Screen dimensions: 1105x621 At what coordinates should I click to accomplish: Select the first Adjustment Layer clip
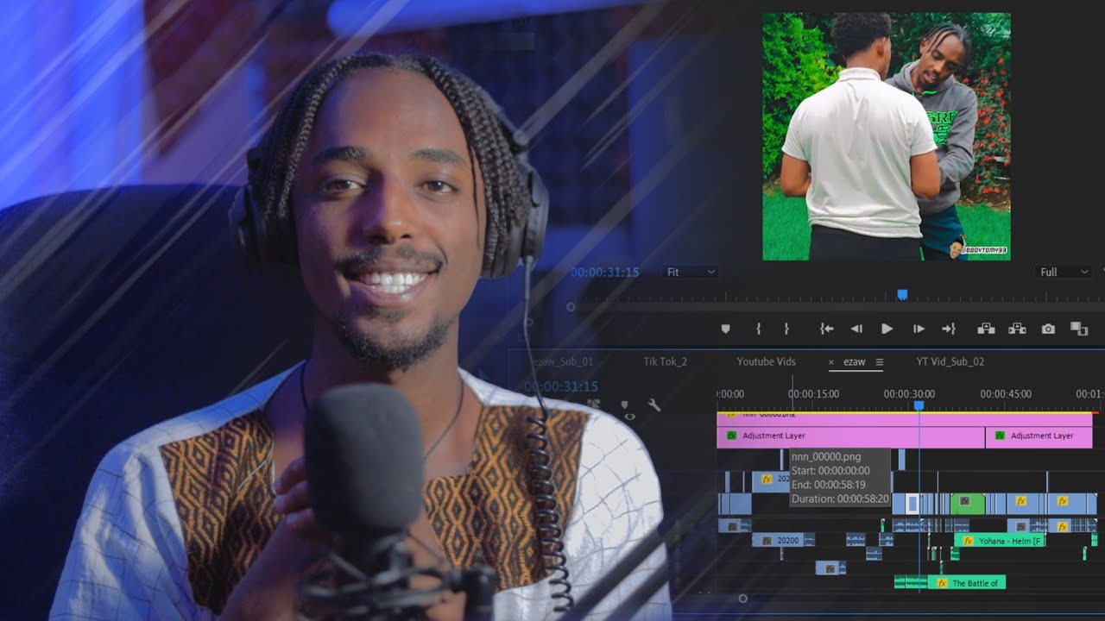[x=850, y=436]
